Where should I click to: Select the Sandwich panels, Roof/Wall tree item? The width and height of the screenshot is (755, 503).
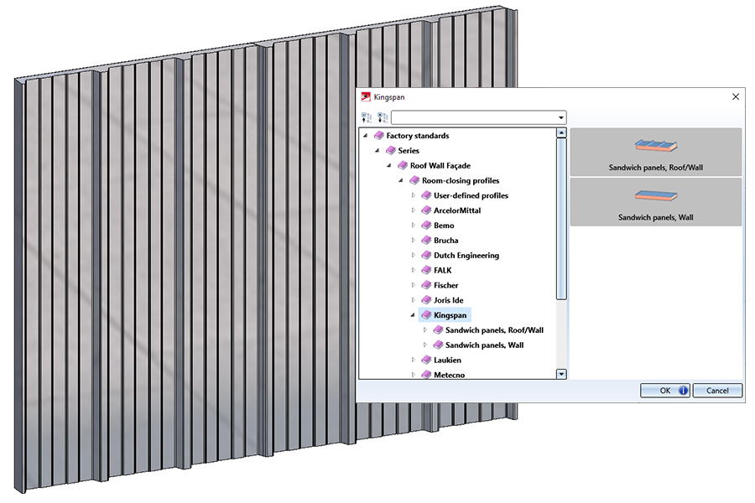(494, 330)
